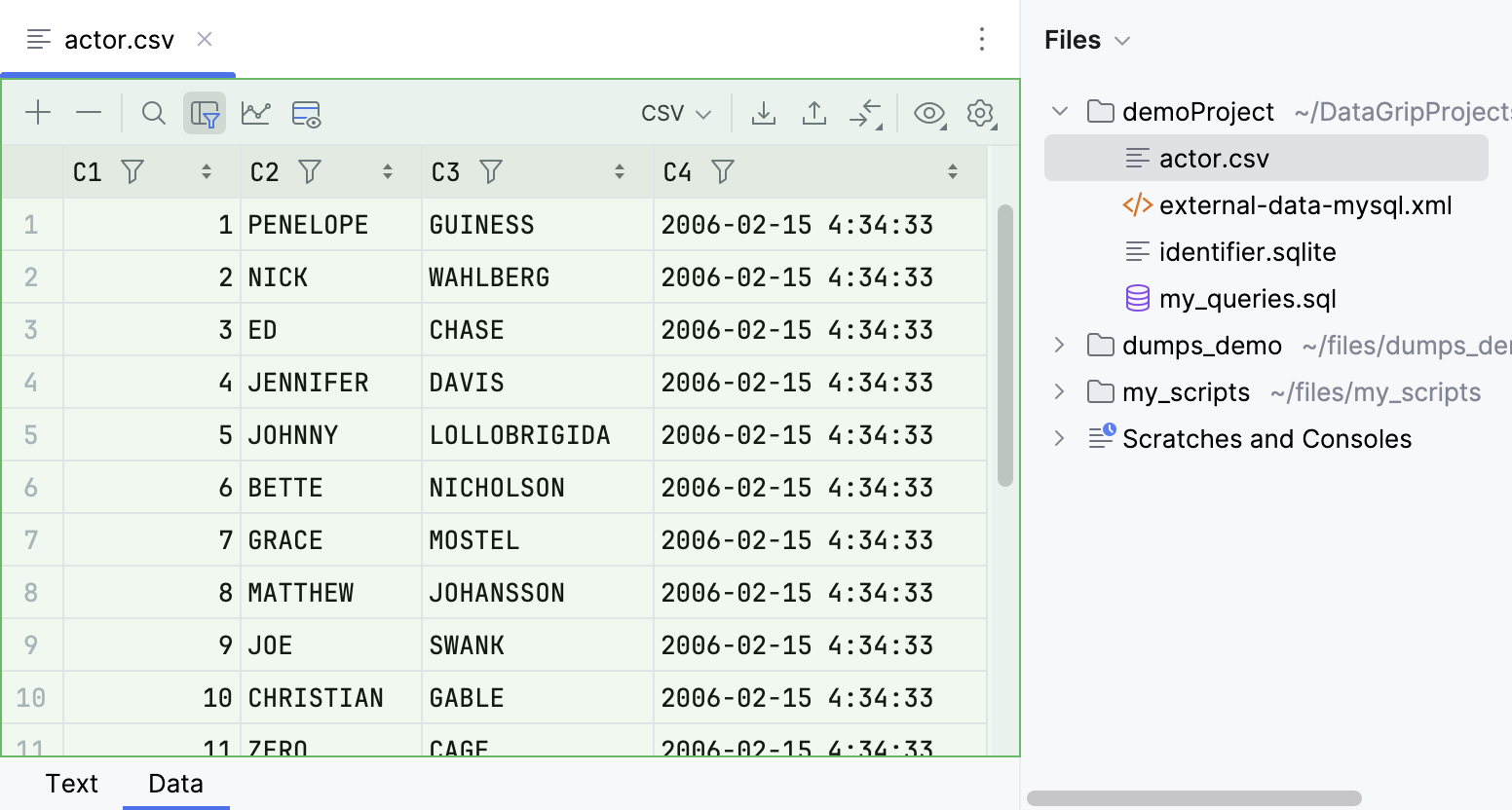1512x810 pixels.
Task: Open search in the data grid
Action: pyautogui.click(x=153, y=112)
